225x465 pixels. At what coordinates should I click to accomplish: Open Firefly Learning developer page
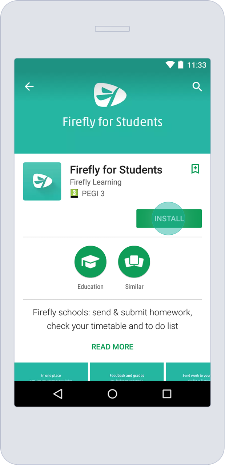click(x=96, y=182)
